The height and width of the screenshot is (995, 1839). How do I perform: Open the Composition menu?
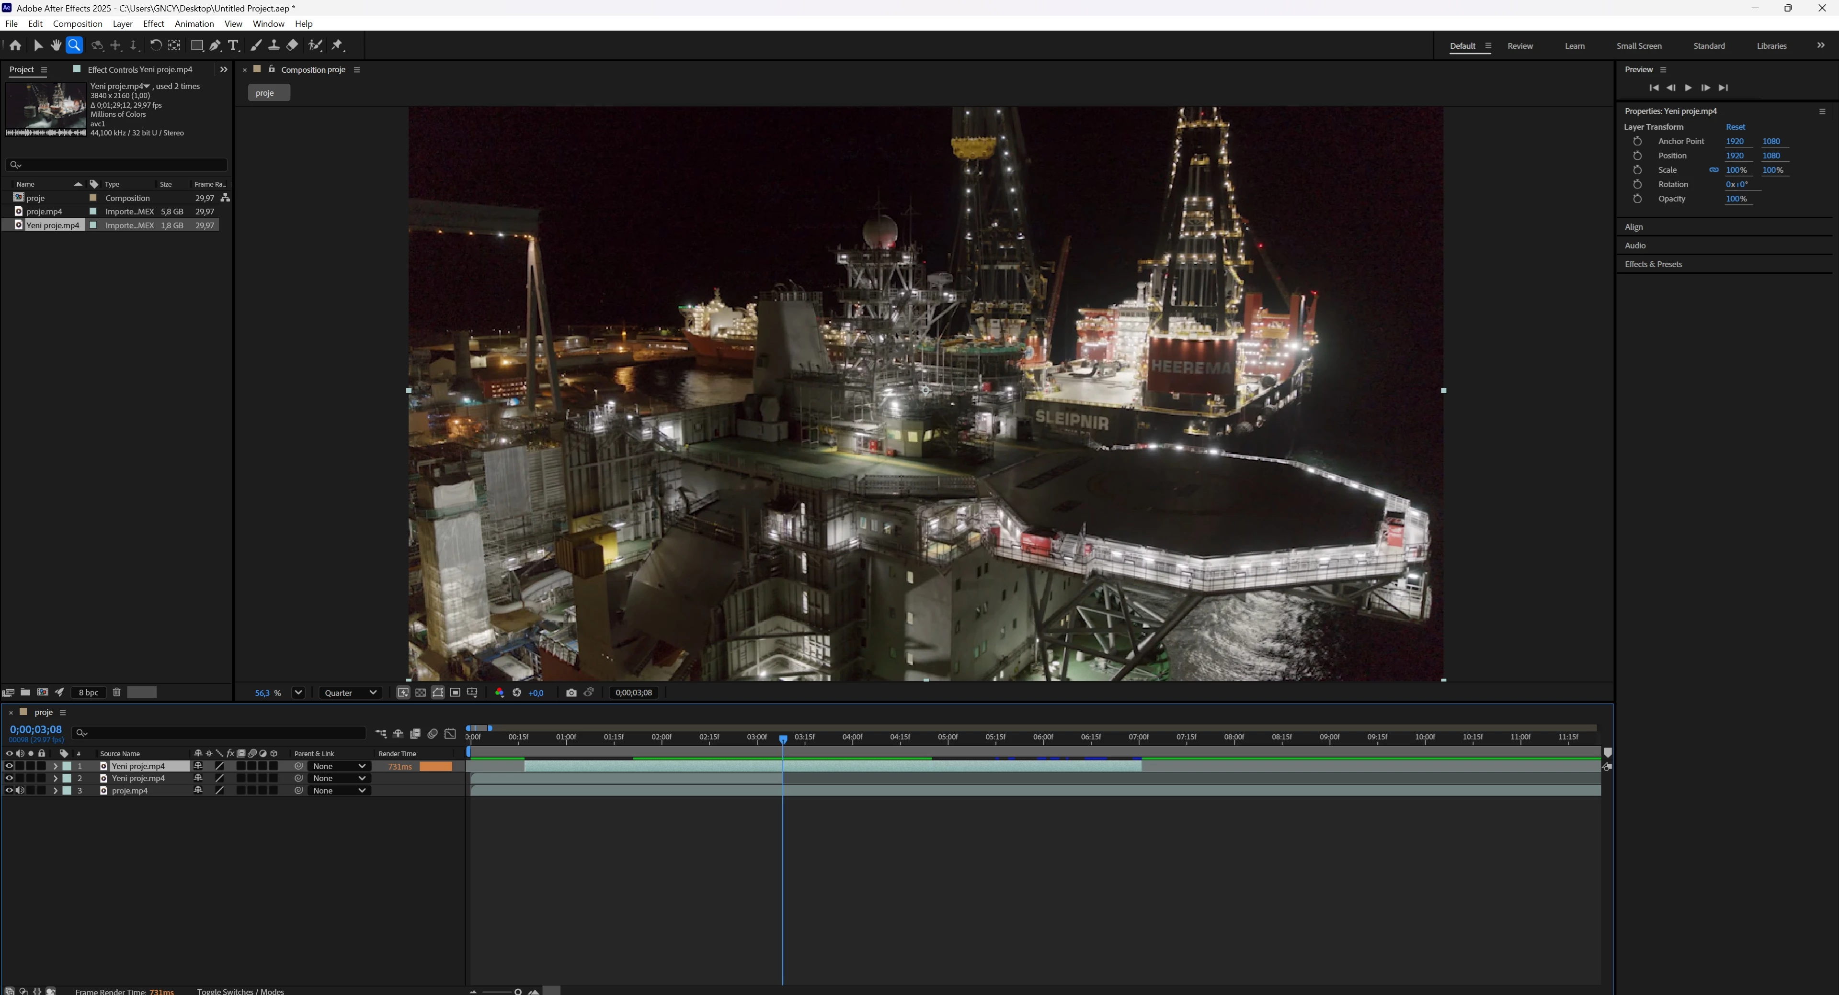pos(77,23)
